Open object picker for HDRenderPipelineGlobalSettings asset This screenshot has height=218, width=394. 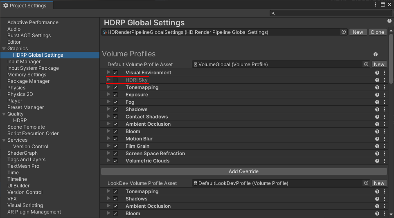(x=344, y=32)
